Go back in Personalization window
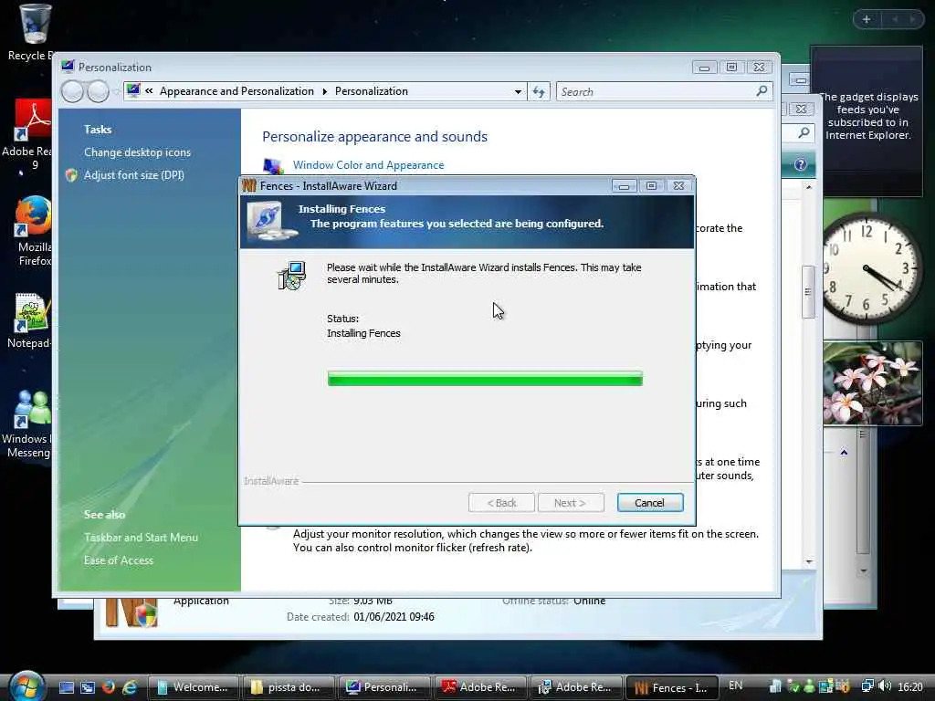The width and height of the screenshot is (935, 701). (x=72, y=92)
